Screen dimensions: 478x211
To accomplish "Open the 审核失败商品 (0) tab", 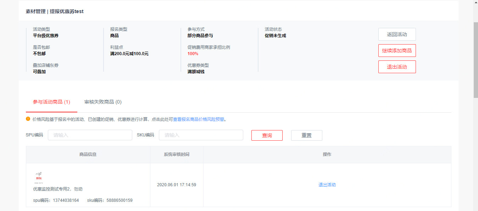I will tap(103, 102).
